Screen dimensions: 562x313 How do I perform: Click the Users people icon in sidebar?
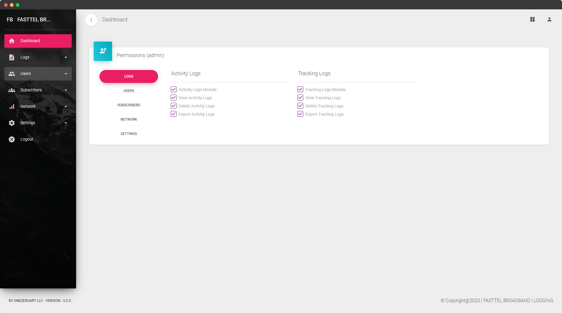click(x=12, y=74)
